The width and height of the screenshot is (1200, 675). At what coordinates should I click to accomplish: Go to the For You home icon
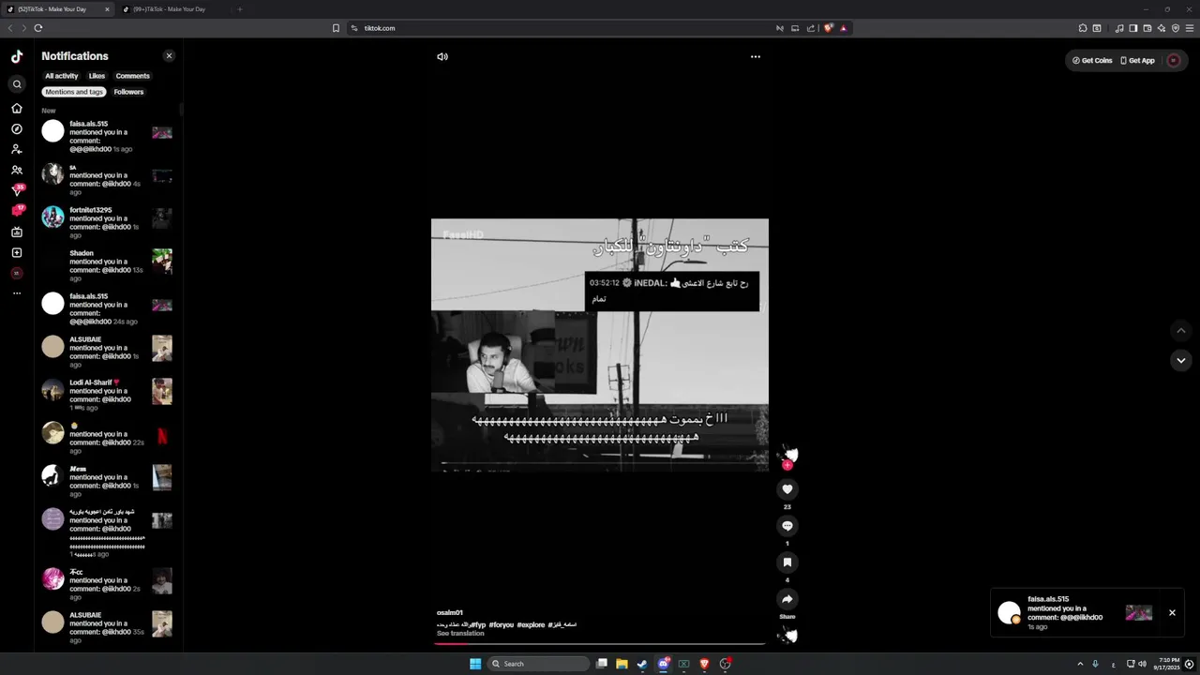pyautogui.click(x=17, y=108)
